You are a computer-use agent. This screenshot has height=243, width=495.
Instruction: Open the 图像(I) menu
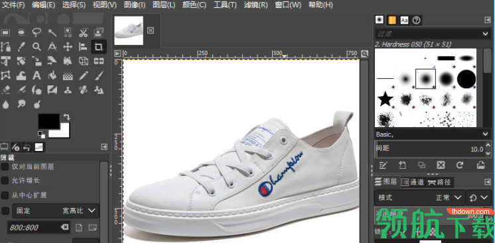[x=135, y=5]
